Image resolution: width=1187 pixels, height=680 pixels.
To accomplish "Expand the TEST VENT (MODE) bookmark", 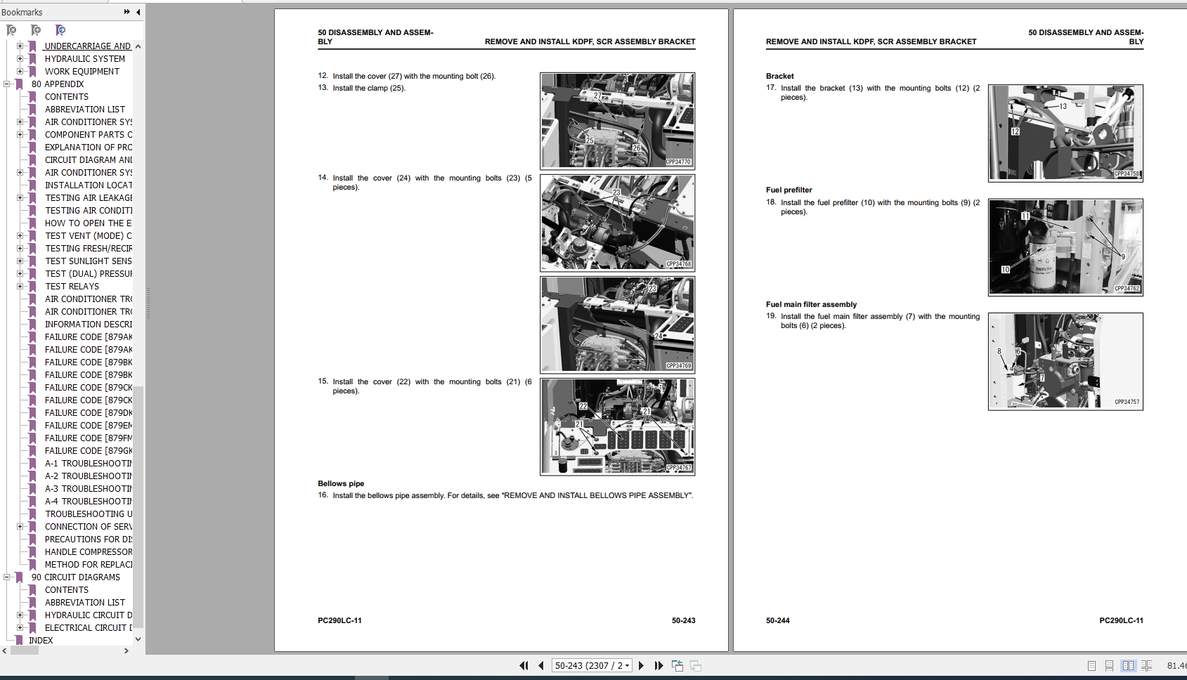I will pos(20,236).
